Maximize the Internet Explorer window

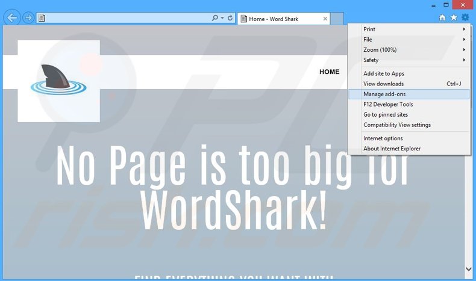click(446, 5)
